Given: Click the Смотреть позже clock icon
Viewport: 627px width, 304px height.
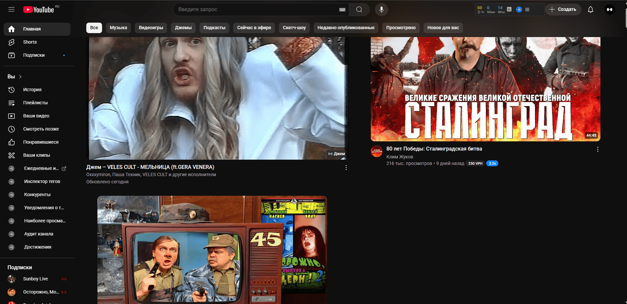Looking at the screenshot, I should (11, 129).
